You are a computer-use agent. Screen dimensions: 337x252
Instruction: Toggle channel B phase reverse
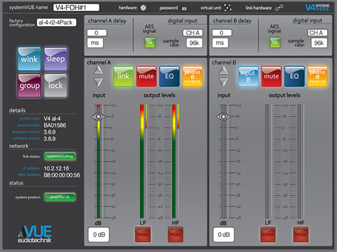(x=317, y=76)
